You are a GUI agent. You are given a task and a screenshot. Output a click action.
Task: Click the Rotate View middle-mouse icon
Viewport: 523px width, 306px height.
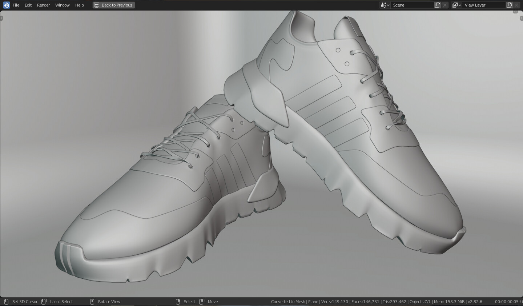92,302
